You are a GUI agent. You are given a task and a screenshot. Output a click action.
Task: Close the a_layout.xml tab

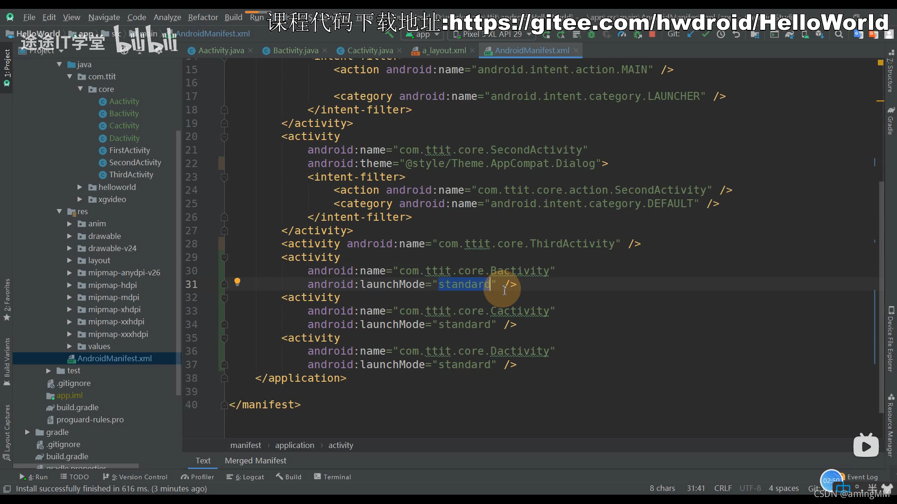click(x=472, y=50)
